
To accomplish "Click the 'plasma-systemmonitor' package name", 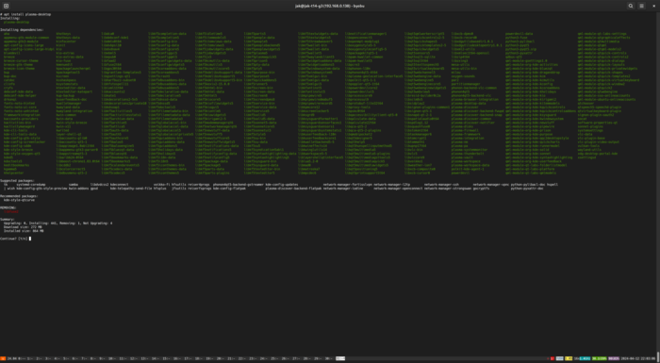I will 470,150.
